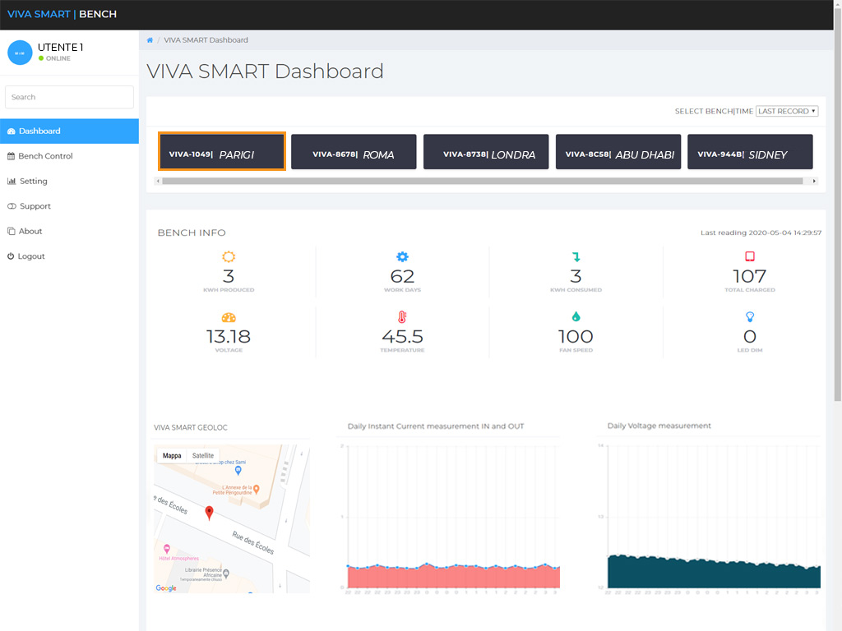
Task: Click the green arrow icon above KWH Consumed
Action: [576, 256]
